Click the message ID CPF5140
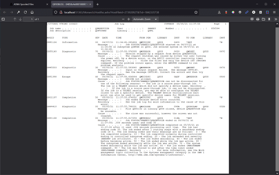 coord(52,51)
